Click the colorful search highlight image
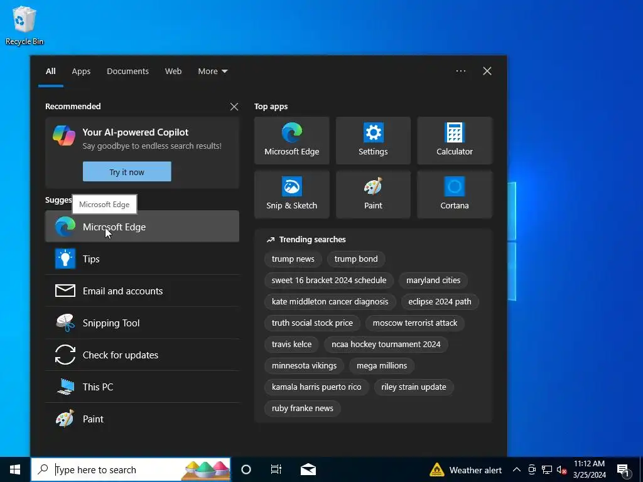The height and width of the screenshot is (482, 643). (x=206, y=470)
